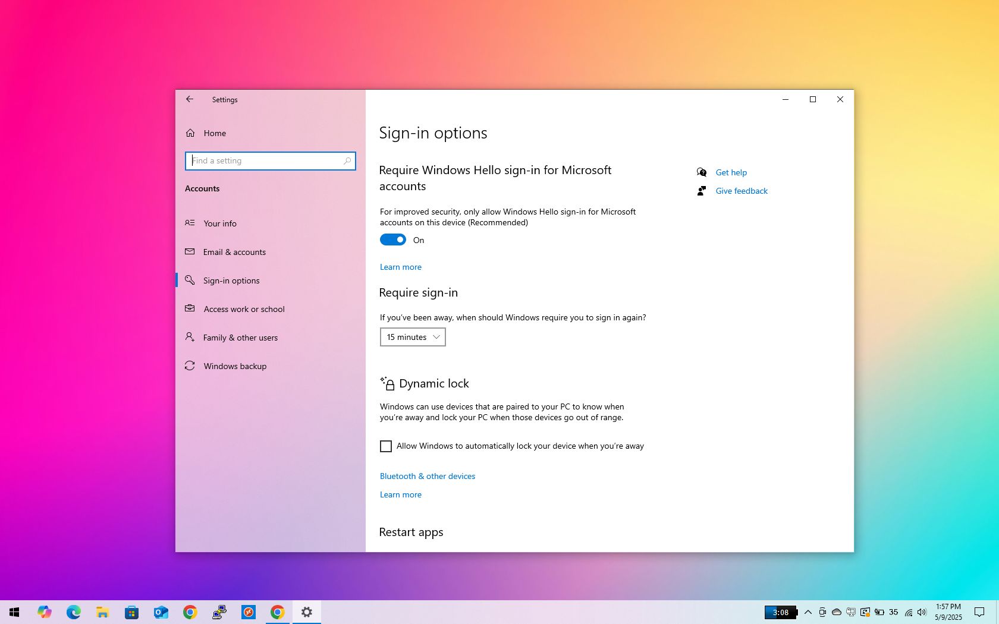Open Bluetooth & other devices link

coord(427,476)
